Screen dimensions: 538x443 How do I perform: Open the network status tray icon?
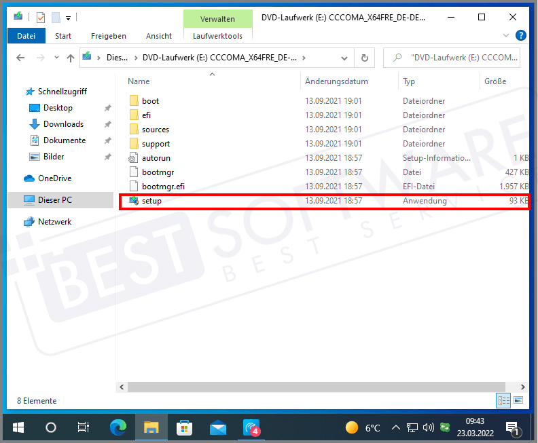[x=412, y=427]
